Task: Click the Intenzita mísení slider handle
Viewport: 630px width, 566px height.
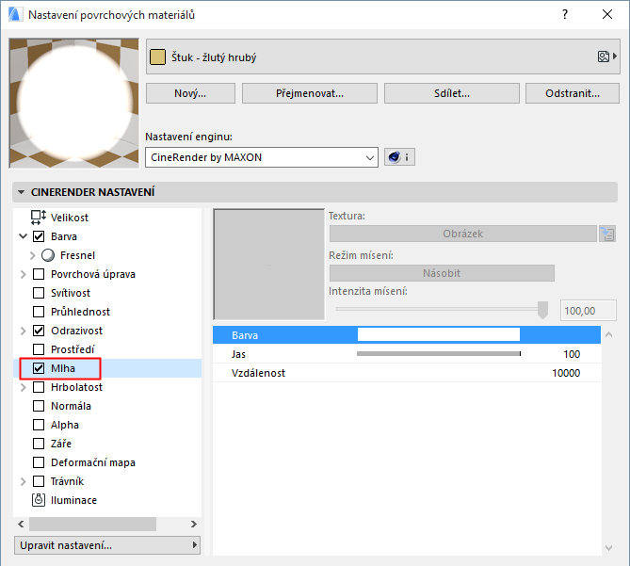Action: pos(542,310)
